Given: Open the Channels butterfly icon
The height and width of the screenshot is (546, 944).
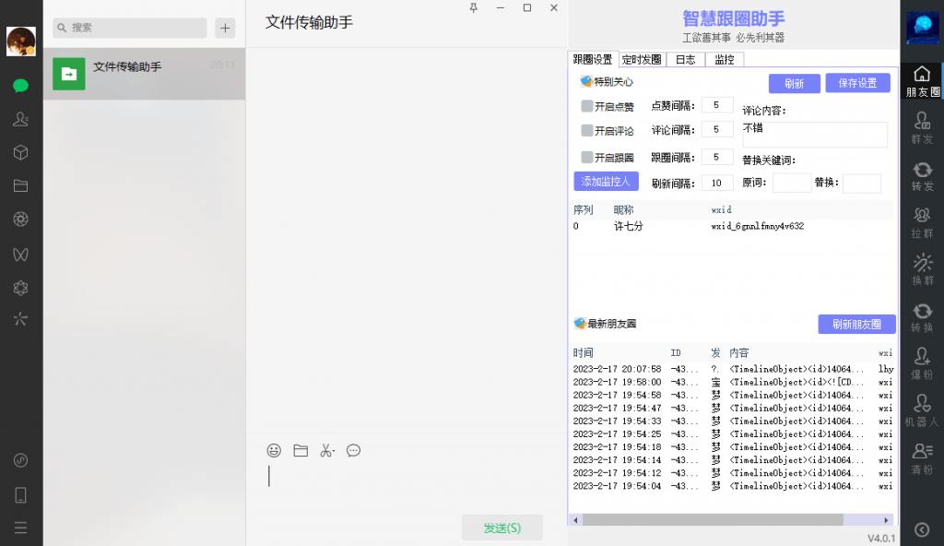Looking at the screenshot, I should pyautogui.click(x=20, y=255).
